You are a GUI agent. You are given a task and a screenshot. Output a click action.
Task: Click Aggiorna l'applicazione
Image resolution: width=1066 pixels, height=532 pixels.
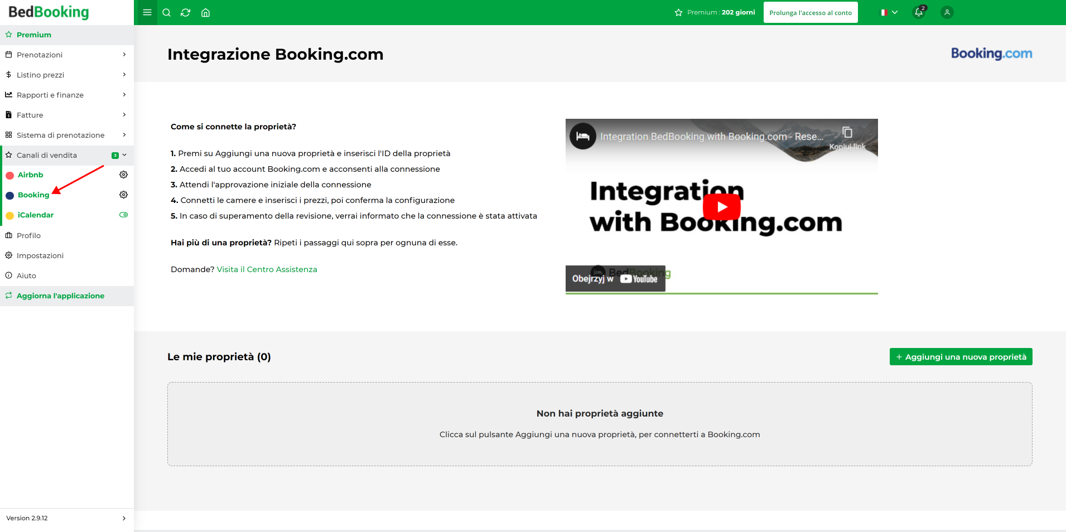click(x=67, y=296)
